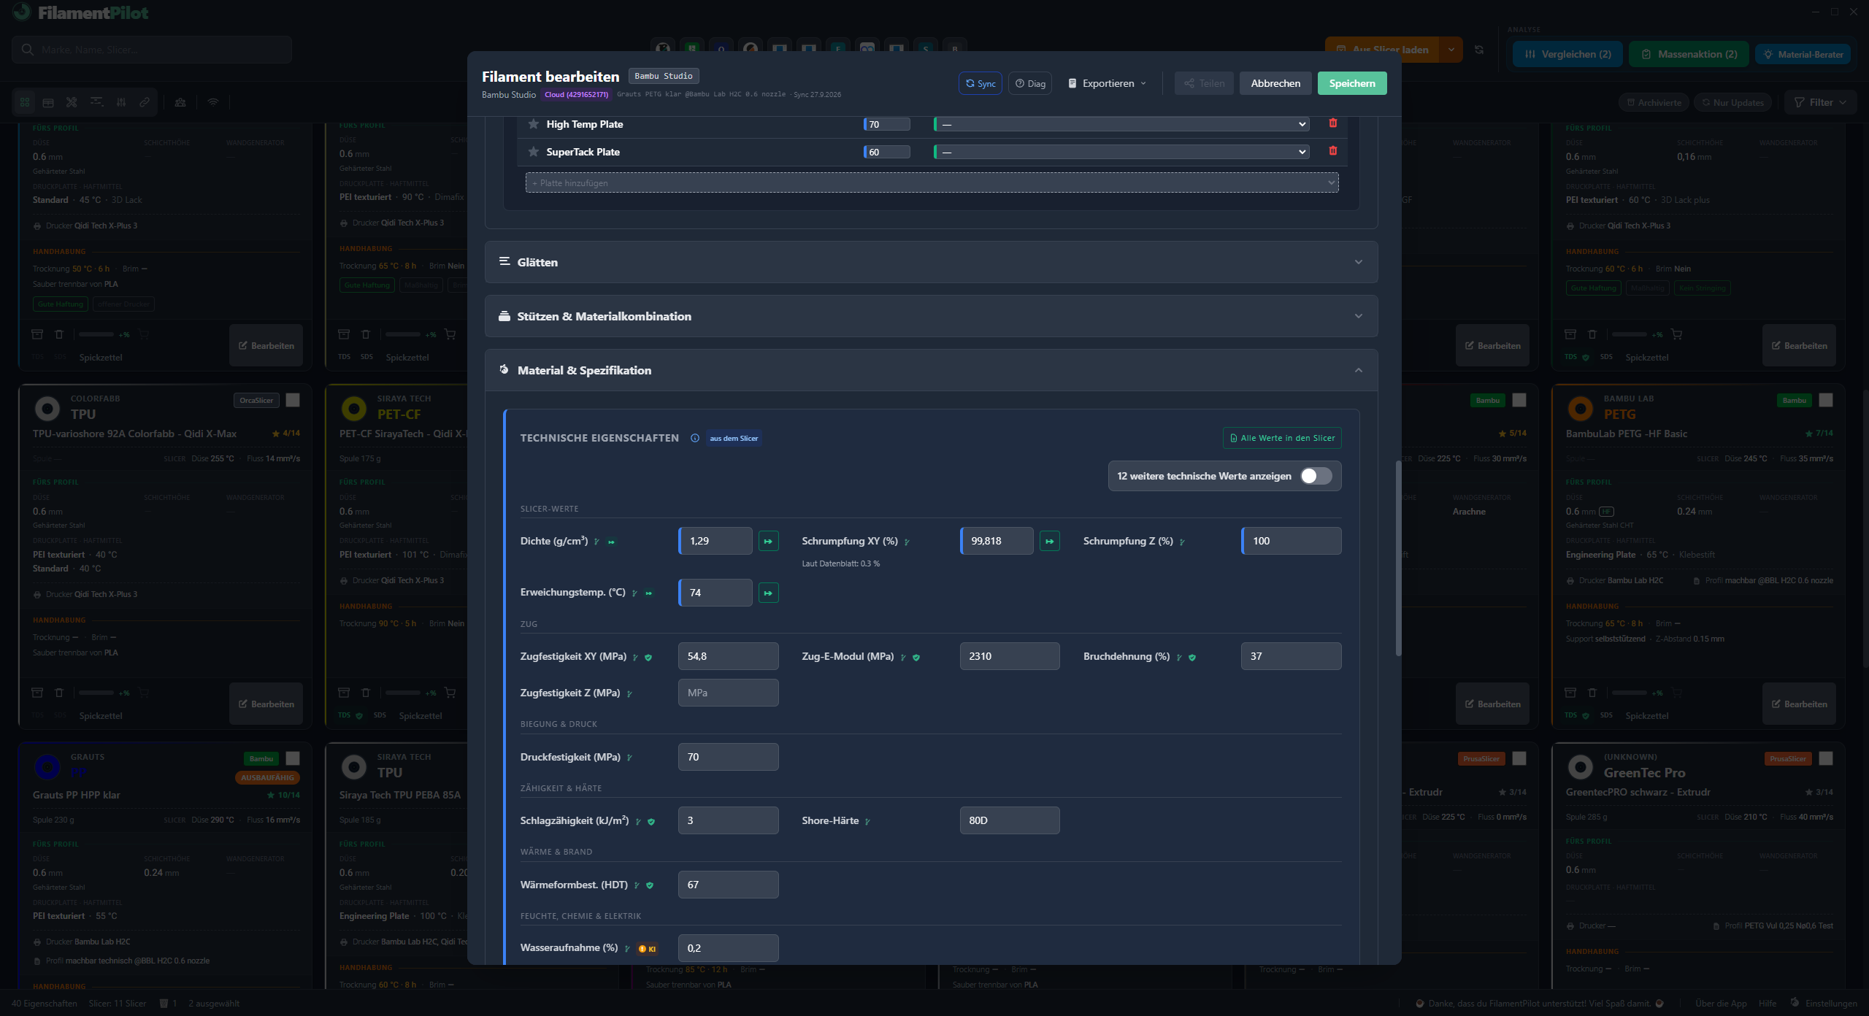Open the sliders tuning icon in toolbar
The image size is (1869, 1016).
(121, 102)
